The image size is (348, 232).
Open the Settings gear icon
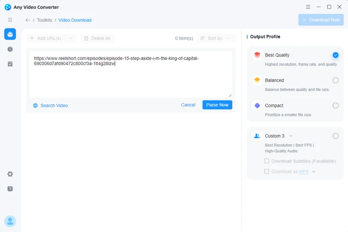click(x=10, y=174)
